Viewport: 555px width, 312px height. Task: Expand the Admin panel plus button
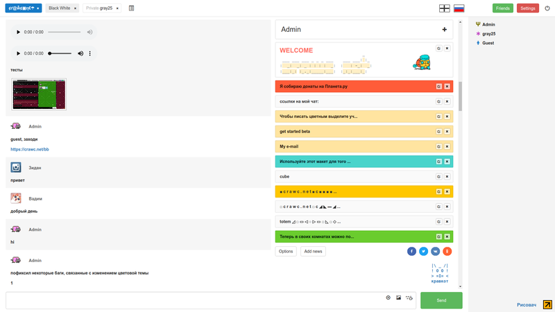pos(444,29)
